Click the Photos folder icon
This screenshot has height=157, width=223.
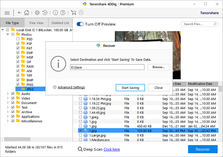tap(18, 34)
